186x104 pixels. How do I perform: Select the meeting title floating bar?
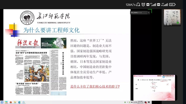pos(139,13)
